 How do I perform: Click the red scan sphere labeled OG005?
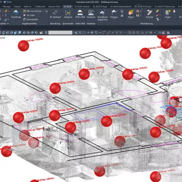(23, 46)
